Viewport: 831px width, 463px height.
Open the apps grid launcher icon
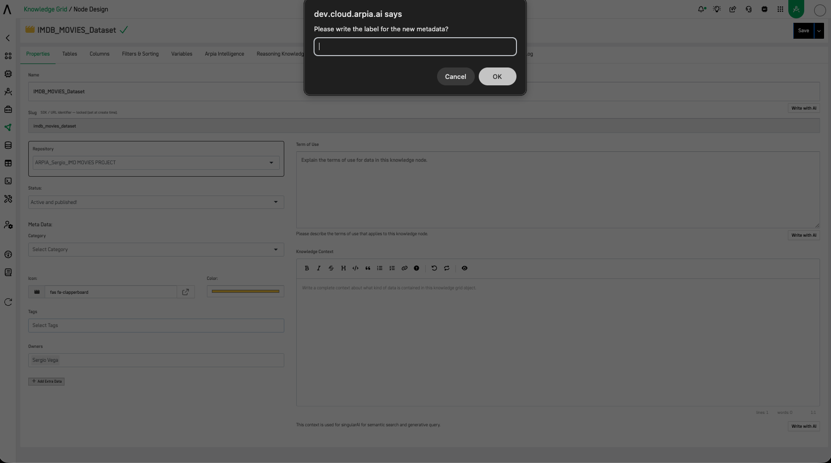[780, 9]
